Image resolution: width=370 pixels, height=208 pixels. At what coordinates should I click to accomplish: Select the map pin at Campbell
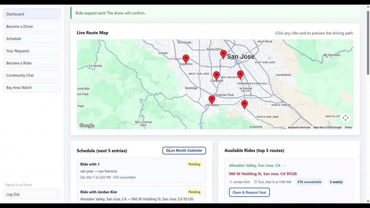216,76
